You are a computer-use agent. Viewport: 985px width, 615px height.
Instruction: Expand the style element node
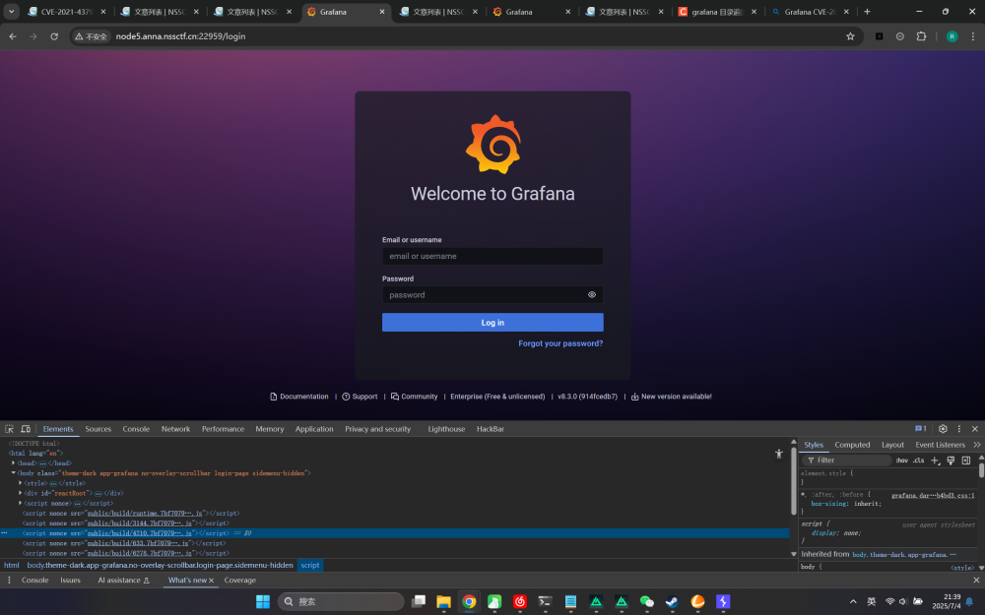coord(20,483)
